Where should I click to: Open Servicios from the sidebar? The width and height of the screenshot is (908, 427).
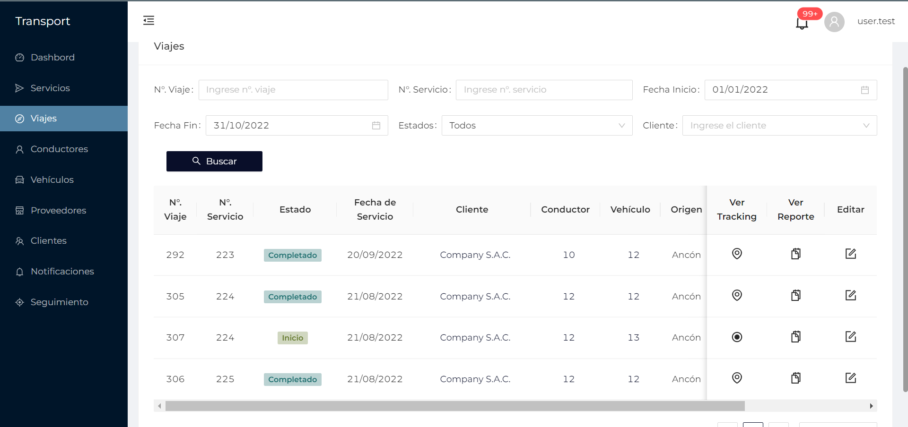tap(64, 88)
